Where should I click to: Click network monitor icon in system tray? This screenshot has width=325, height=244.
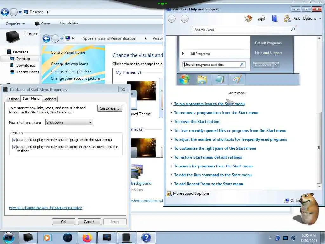pyautogui.click(x=285, y=238)
